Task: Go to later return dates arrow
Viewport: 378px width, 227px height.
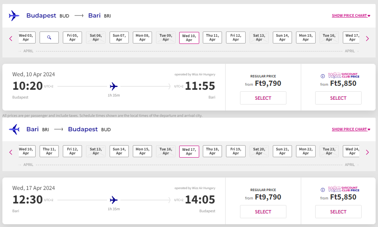Action: tap(367, 152)
